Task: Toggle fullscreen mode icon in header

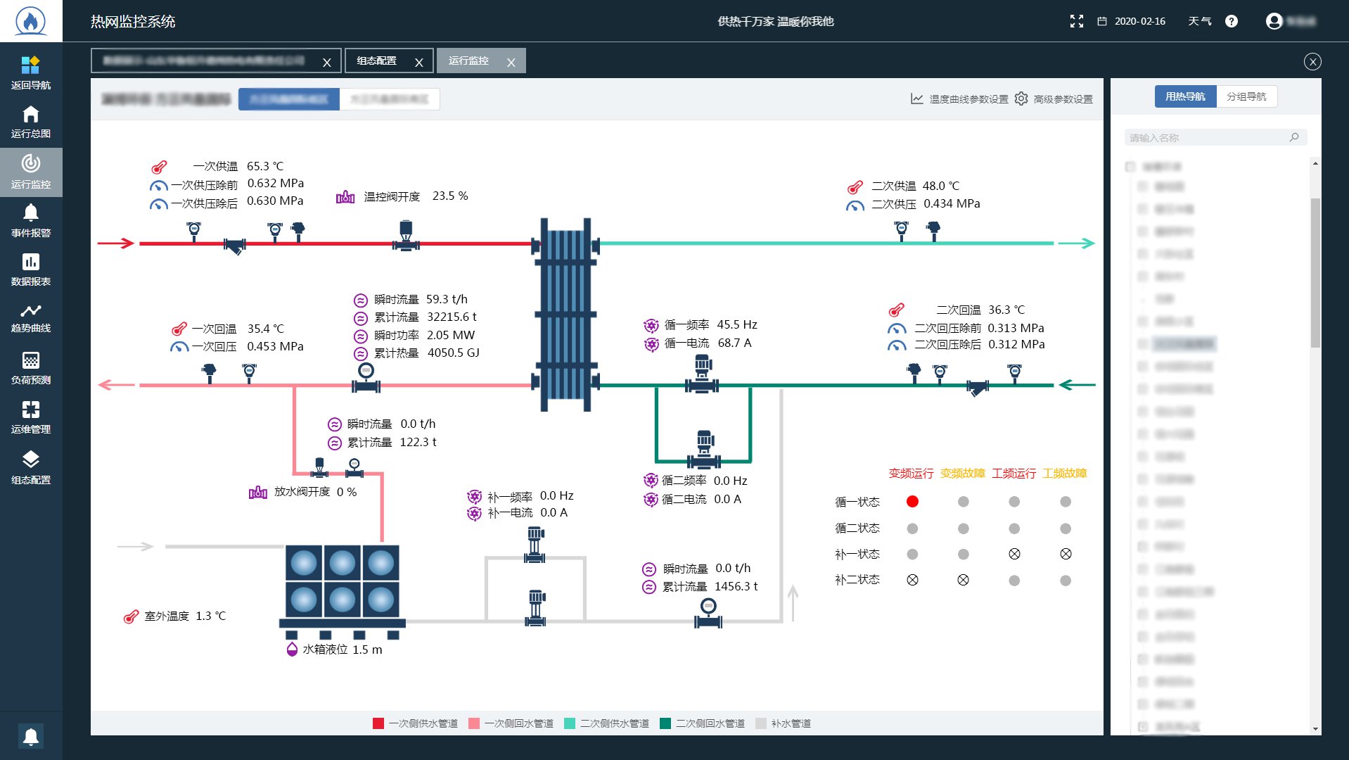Action: tap(1076, 21)
